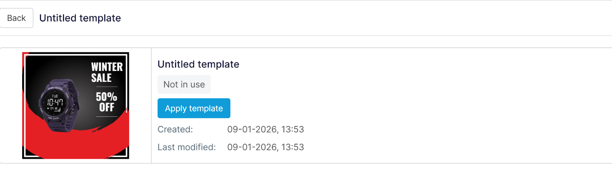Open the Winter Sale template thumbnail

(76, 105)
